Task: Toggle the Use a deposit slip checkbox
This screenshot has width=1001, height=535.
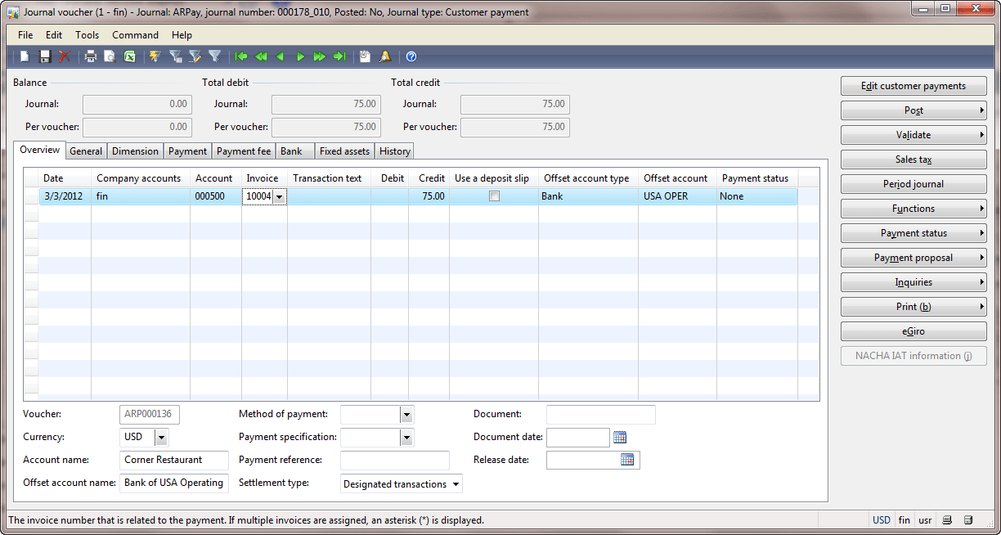Action: tap(492, 196)
